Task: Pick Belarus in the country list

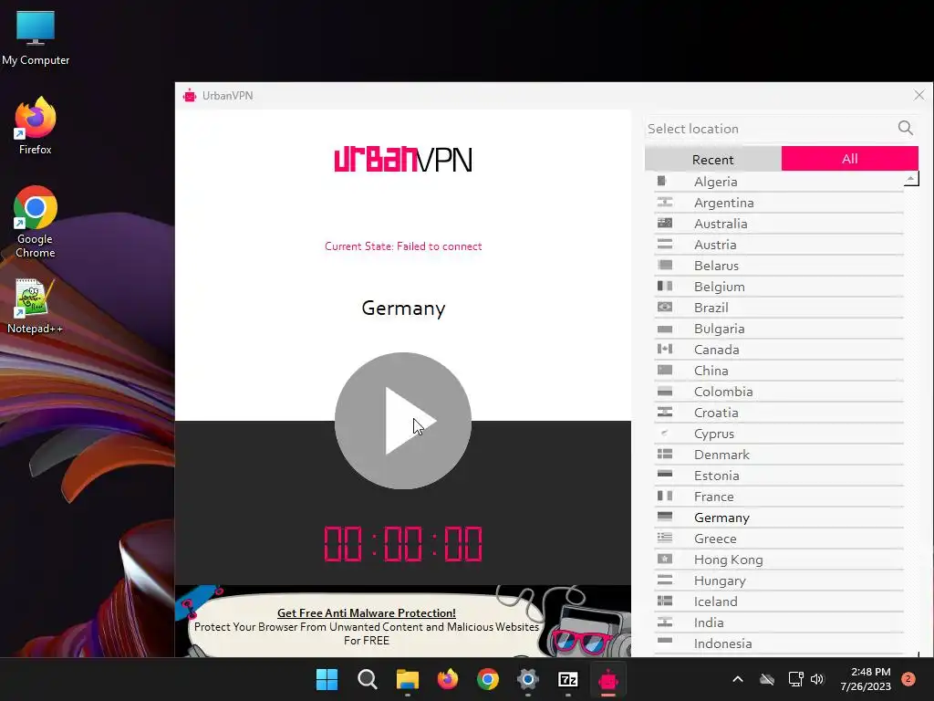Action: (x=779, y=266)
